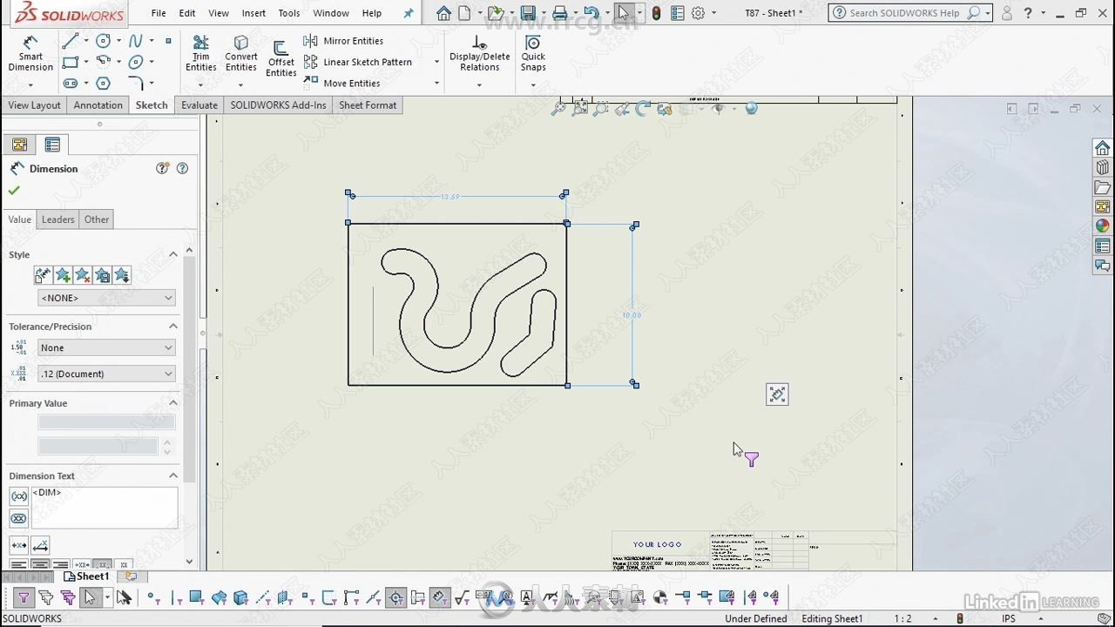Click the Home icon in title toolbar

click(x=443, y=13)
